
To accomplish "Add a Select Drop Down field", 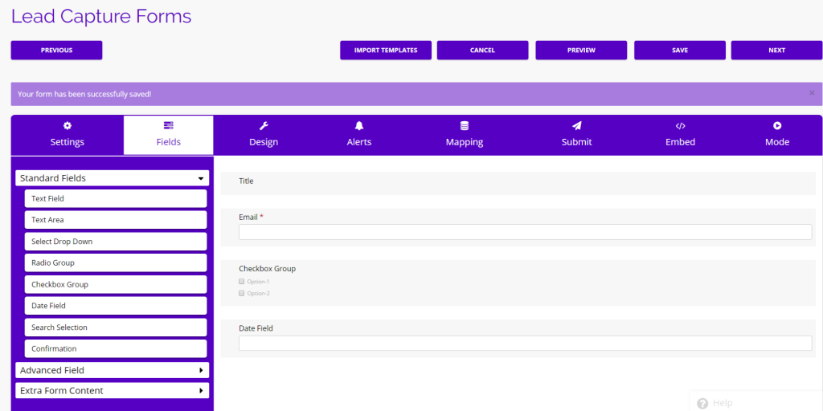I will [x=116, y=242].
